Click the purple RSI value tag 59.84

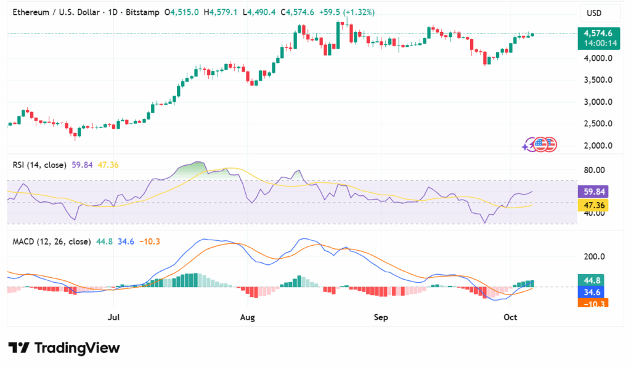tap(593, 191)
